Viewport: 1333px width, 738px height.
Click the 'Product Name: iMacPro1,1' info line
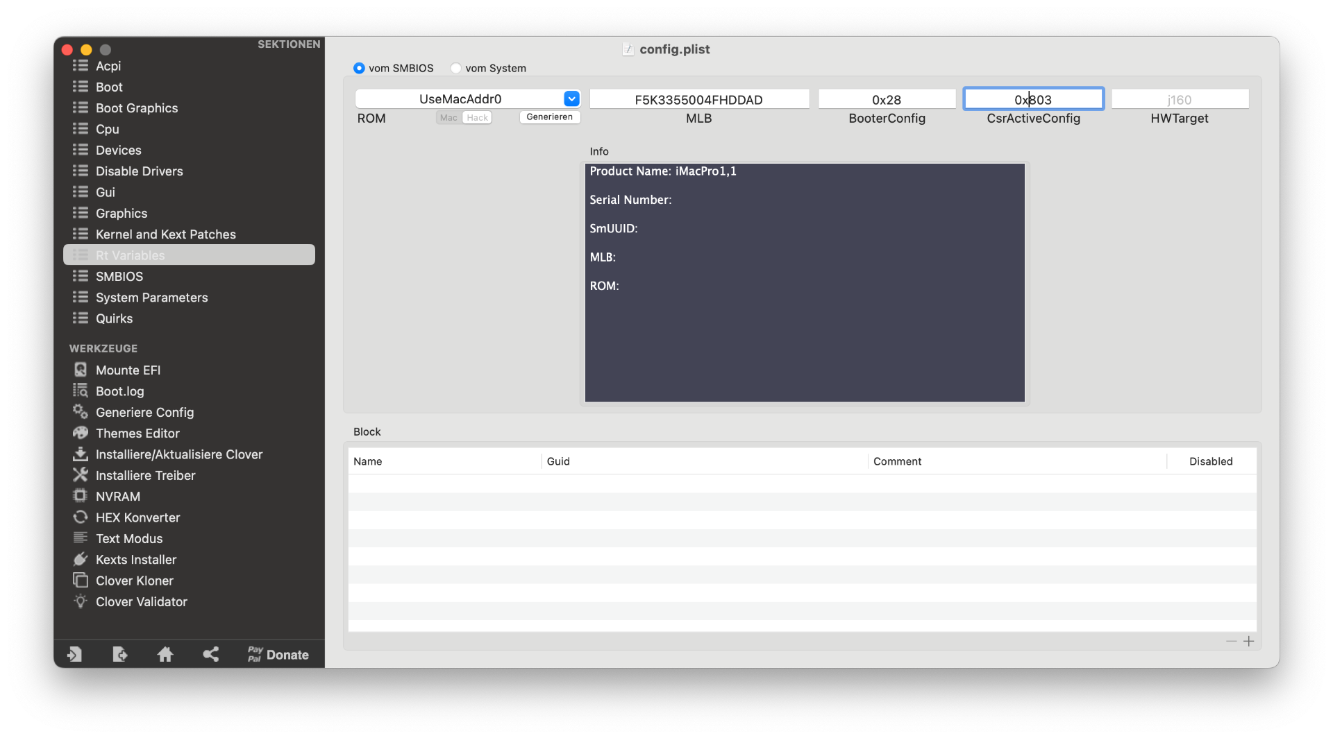pos(663,171)
